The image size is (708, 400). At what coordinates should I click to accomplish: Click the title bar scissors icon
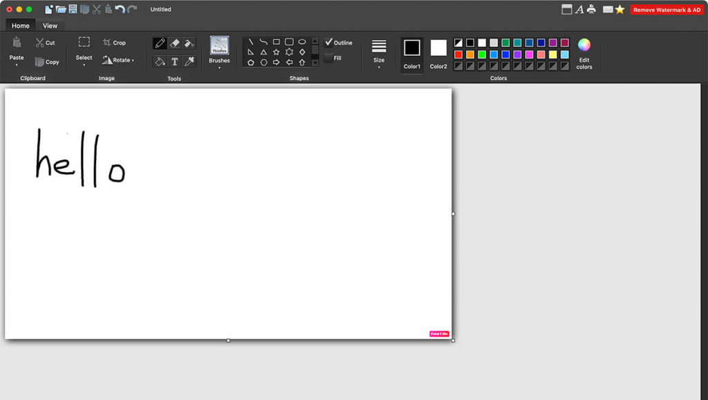[97, 9]
